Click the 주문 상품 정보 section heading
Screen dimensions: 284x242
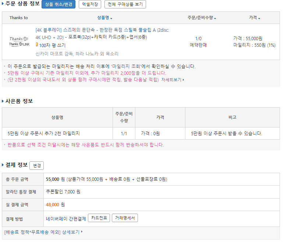22,3
